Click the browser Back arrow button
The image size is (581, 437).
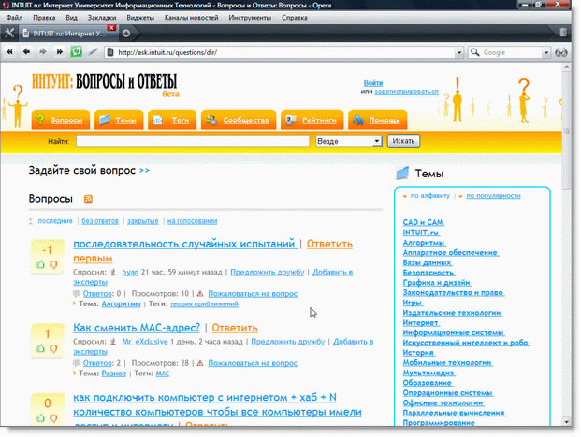(x=29, y=52)
